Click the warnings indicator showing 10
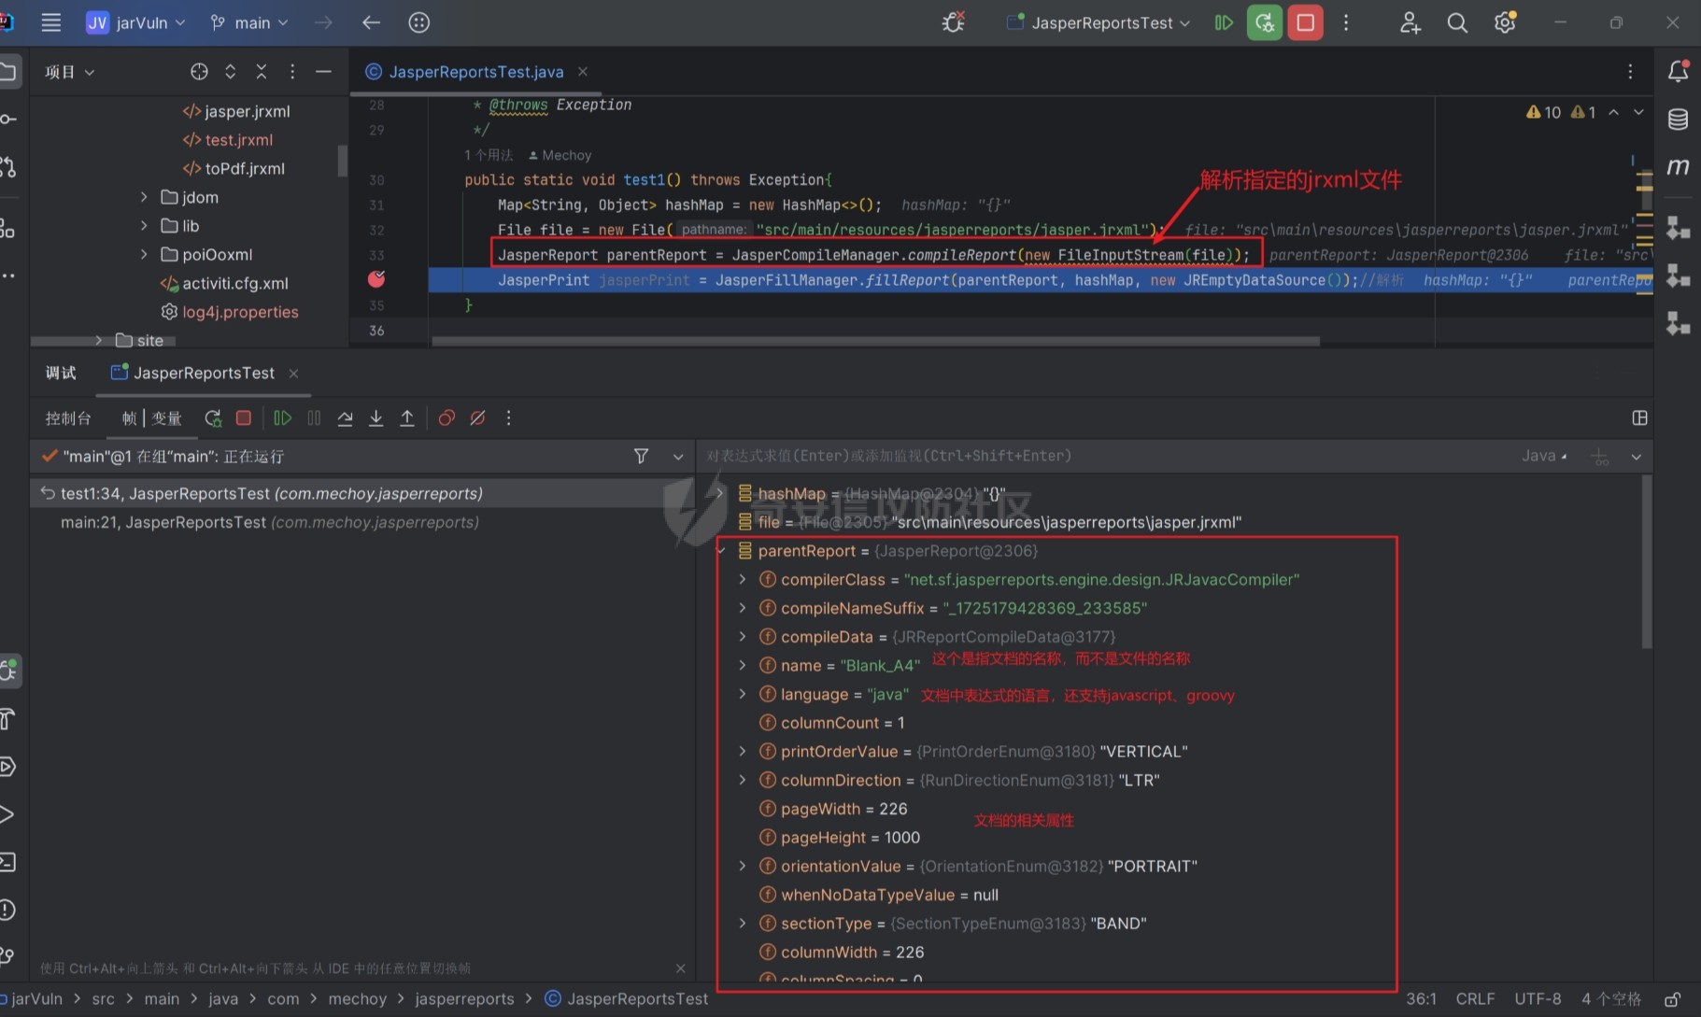The image size is (1701, 1017). point(1543,112)
